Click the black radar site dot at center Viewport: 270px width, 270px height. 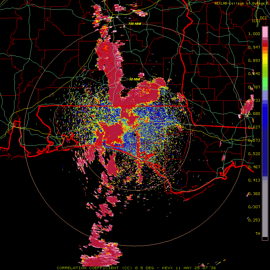[x=135, y=134]
